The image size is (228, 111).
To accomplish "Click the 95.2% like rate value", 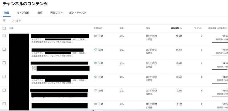I will coord(225,104).
